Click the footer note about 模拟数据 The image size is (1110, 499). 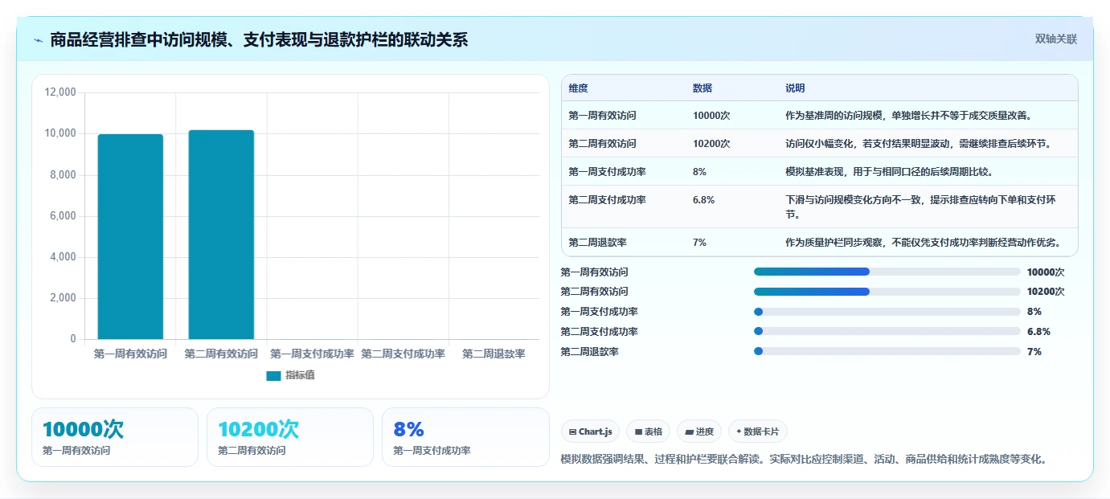point(804,460)
